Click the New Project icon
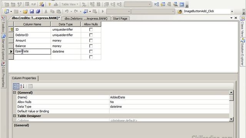The width and height of the screenshot is (246, 138). 7,11
